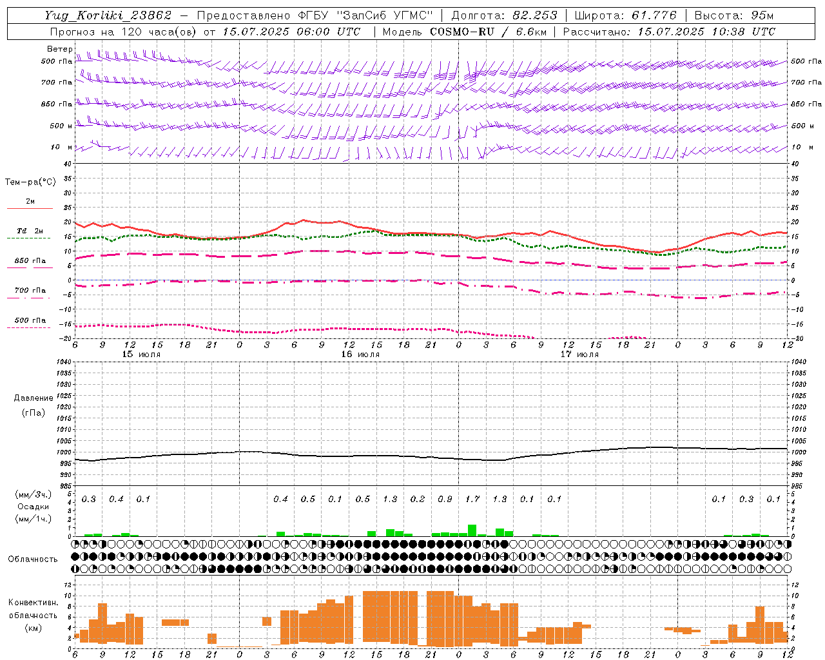Click the forecast header Прогноз на 120 часа(ов)
Image resolution: width=825 pixels, height=660 pixels.
point(124,32)
